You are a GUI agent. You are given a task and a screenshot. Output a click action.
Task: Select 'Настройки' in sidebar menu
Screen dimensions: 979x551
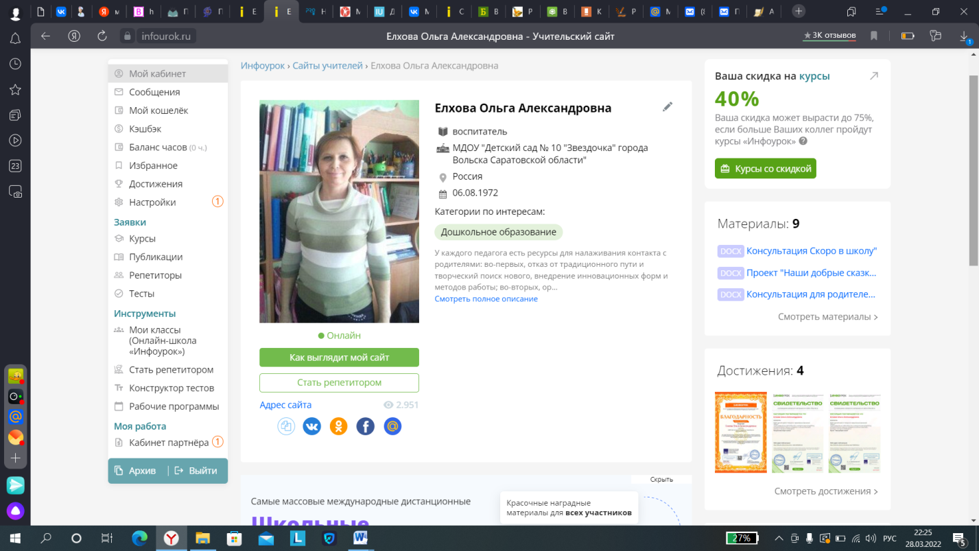152,202
